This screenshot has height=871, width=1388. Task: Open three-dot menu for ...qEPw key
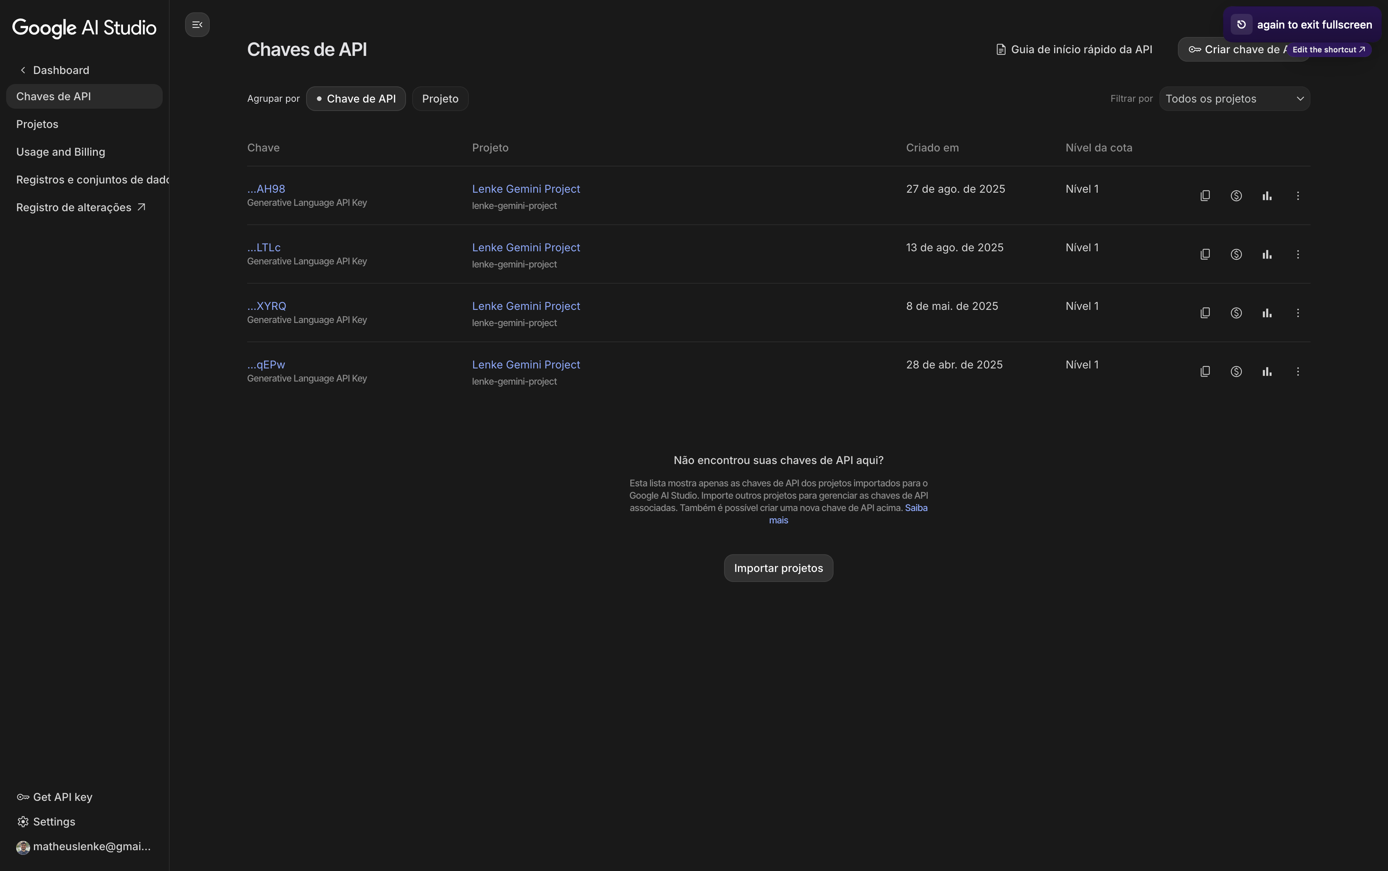[x=1297, y=372]
